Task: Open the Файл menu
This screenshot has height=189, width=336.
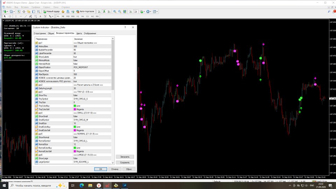Action: point(9,7)
